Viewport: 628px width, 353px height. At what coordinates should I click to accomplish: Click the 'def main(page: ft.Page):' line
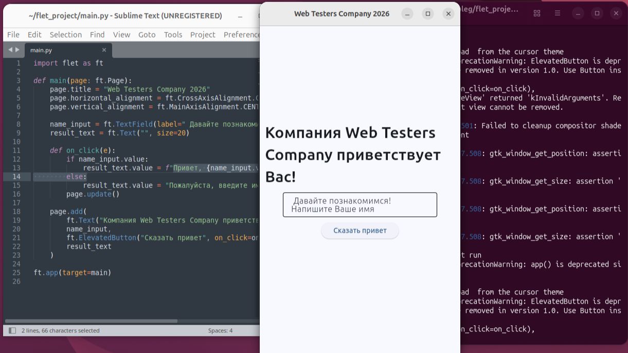[83, 81]
